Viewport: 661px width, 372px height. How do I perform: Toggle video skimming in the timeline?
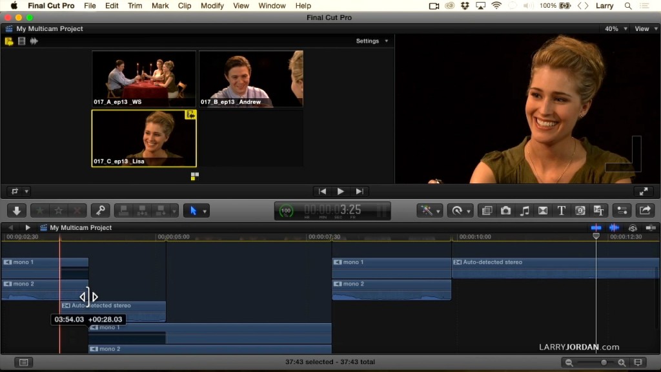(596, 228)
